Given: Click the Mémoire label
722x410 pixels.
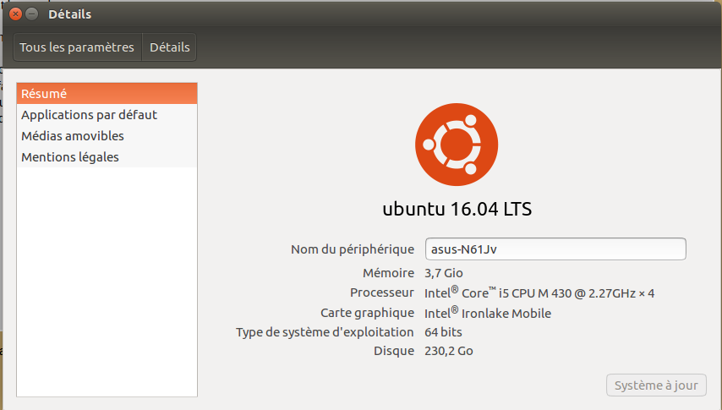Looking at the screenshot, I should pyautogui.click(x=388, y=273).
